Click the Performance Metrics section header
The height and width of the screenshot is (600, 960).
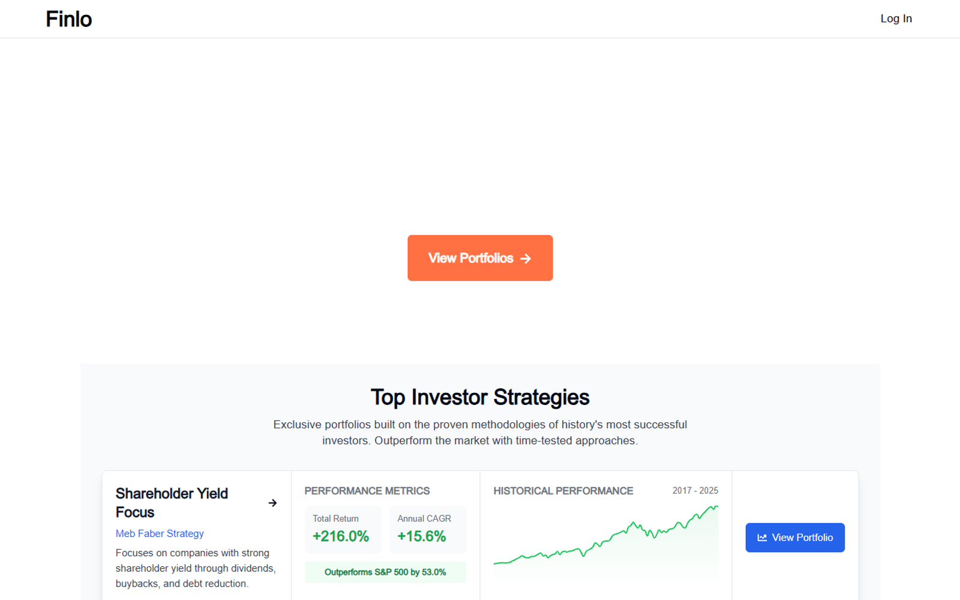[x=367, y=491]
